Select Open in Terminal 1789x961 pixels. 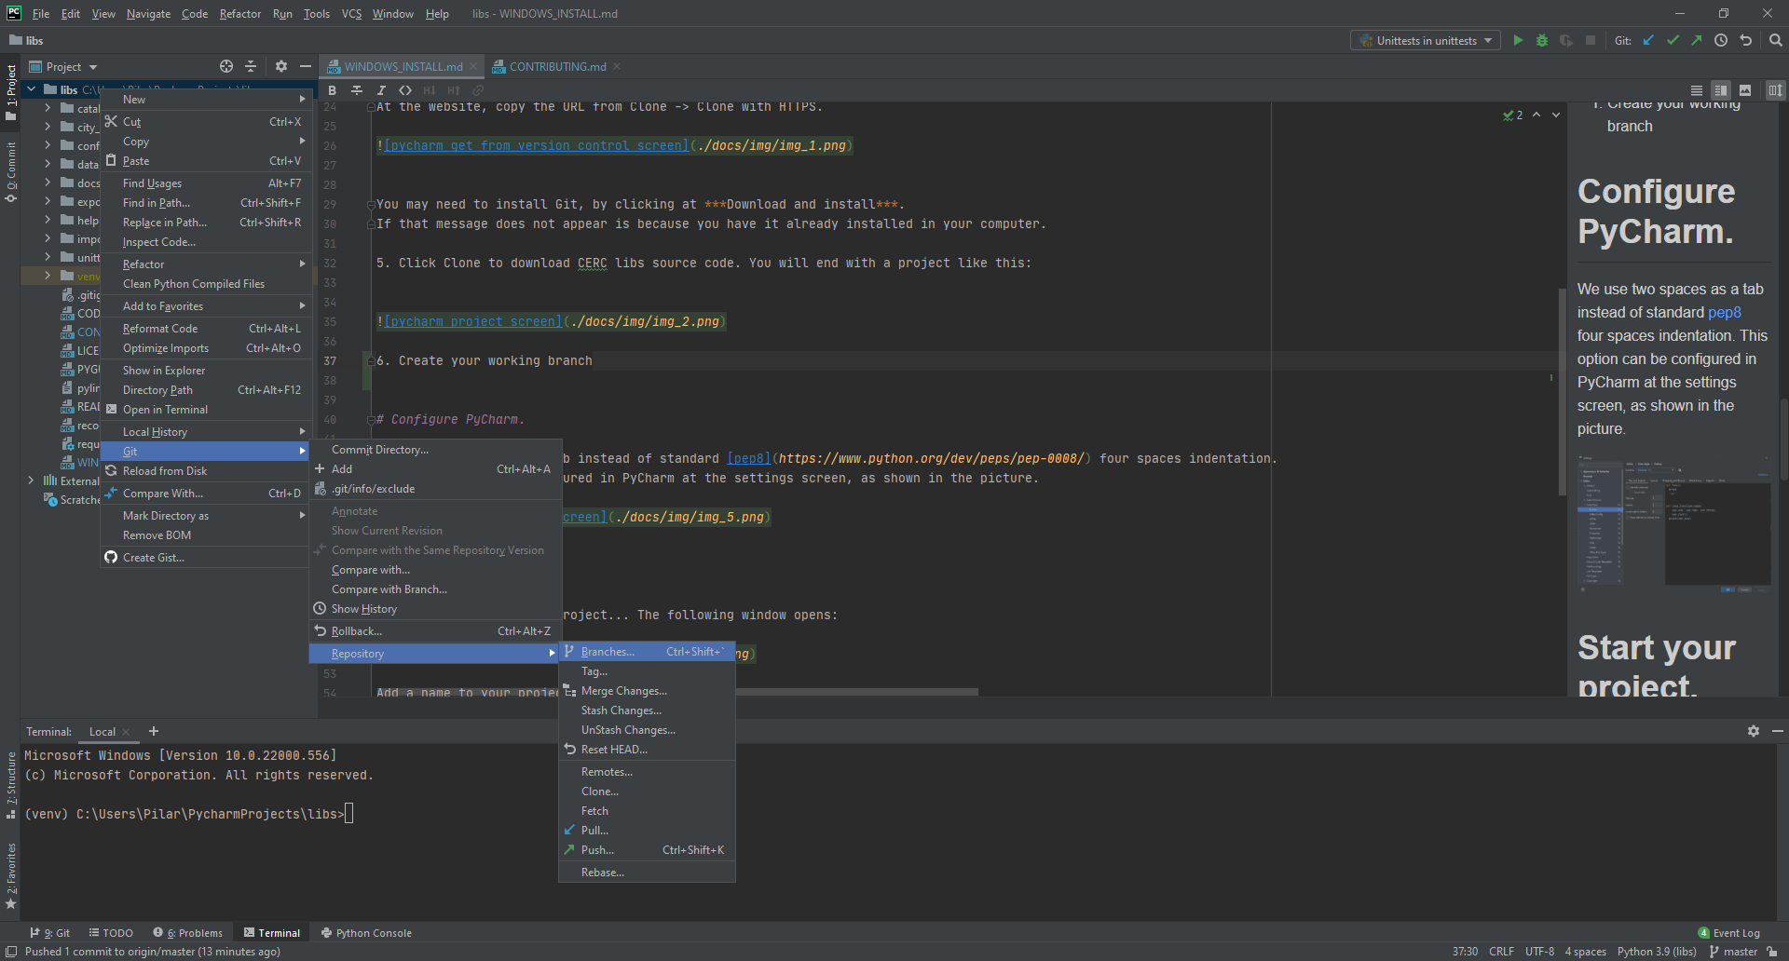coord(205,409)
